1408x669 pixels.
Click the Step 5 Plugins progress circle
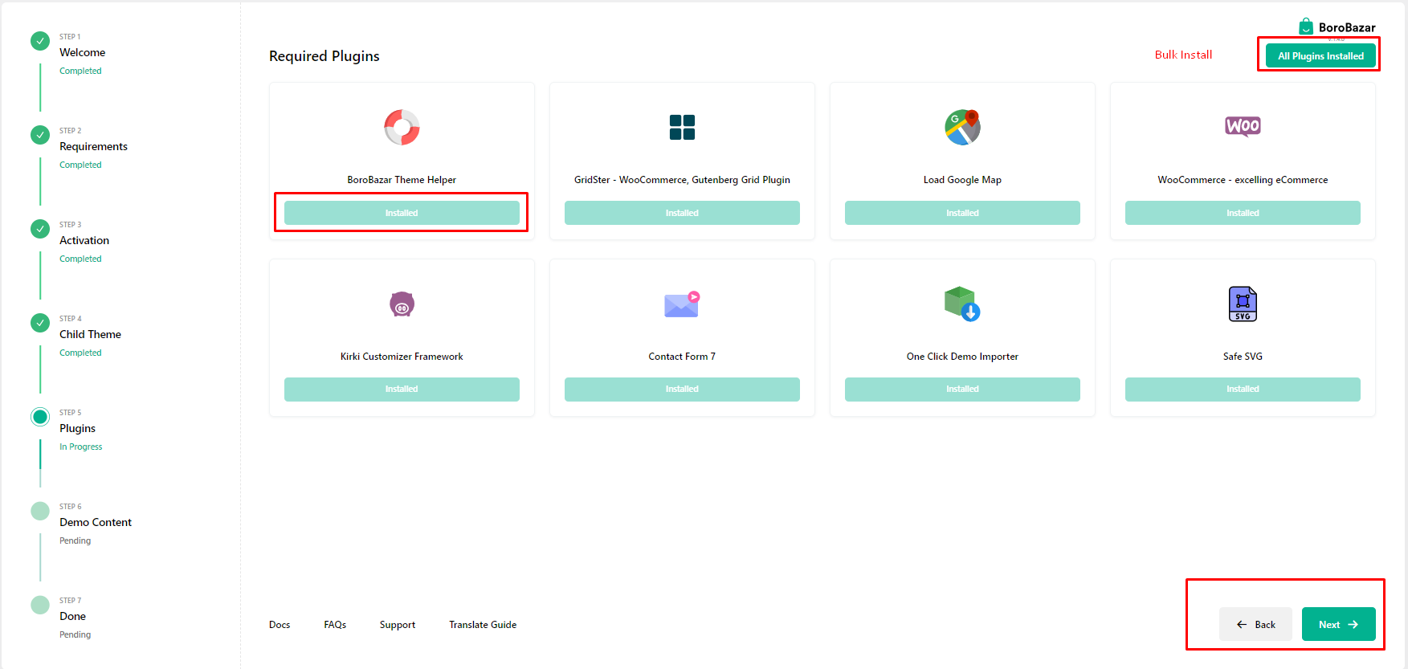tap(40, 417)
